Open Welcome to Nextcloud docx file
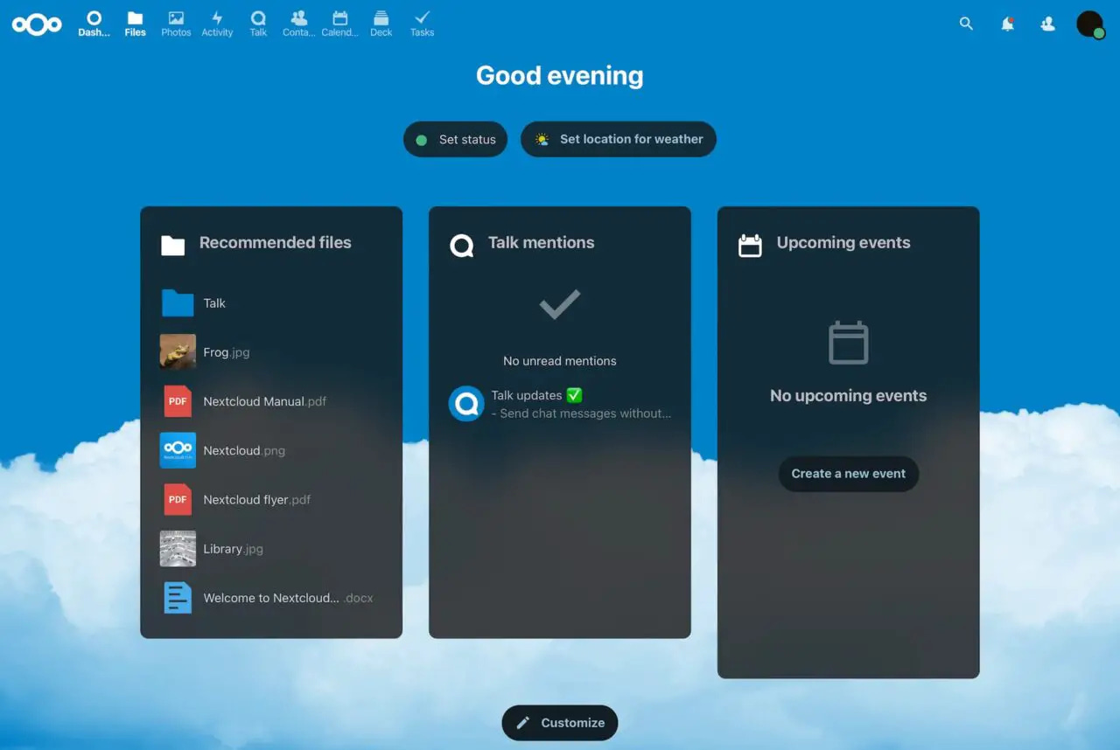The width and height of the screenshot is (1120, 750). 271,598
